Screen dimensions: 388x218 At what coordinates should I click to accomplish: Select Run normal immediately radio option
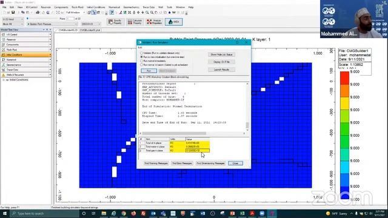tap(141, 61)
